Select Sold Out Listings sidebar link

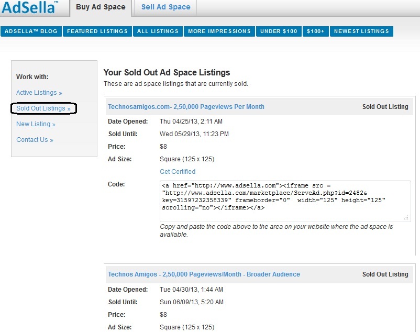42,108
